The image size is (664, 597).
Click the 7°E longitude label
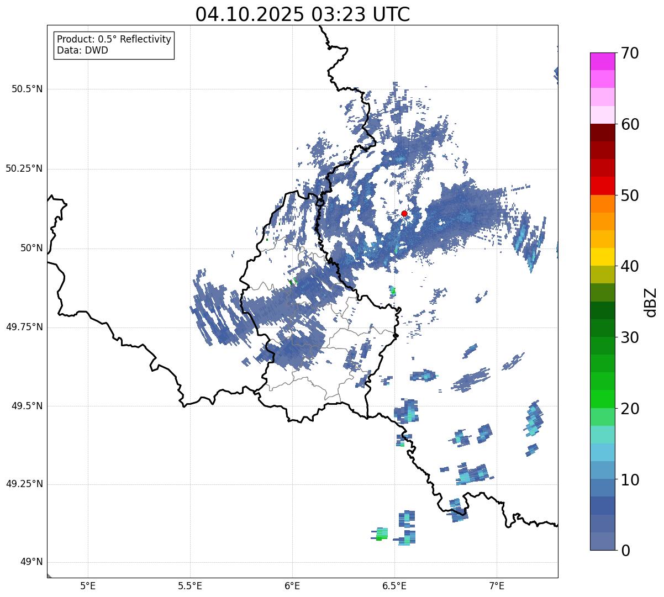coord(497,586)
